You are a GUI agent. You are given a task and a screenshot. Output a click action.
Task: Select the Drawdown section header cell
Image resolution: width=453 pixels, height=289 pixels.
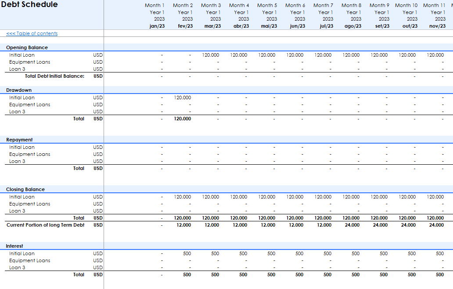point(19,90)
